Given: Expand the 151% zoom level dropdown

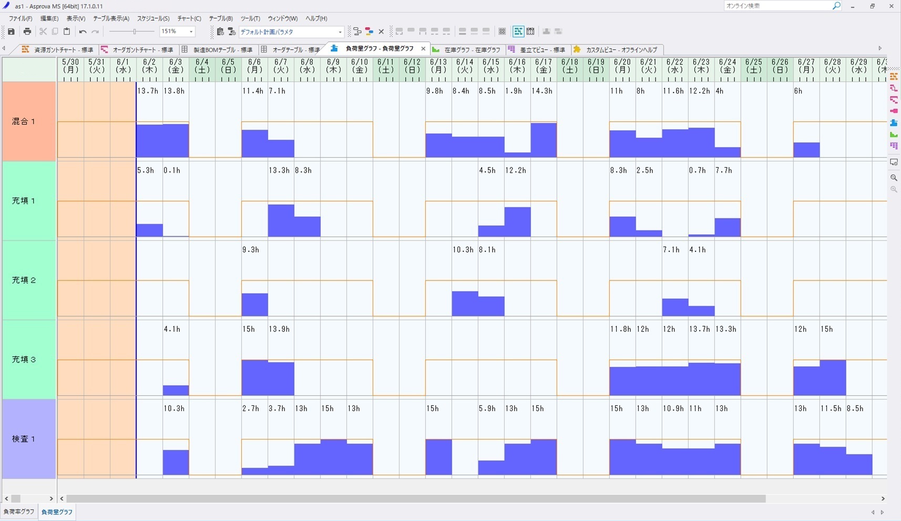Looking at the screenshot, I should [191, 32].
